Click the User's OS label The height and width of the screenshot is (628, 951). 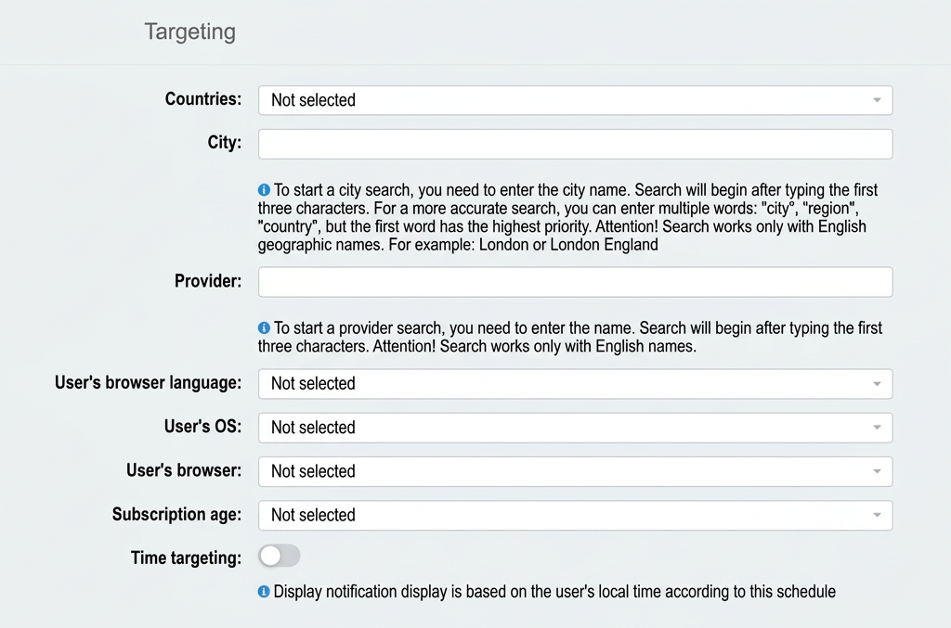(202, 427)
